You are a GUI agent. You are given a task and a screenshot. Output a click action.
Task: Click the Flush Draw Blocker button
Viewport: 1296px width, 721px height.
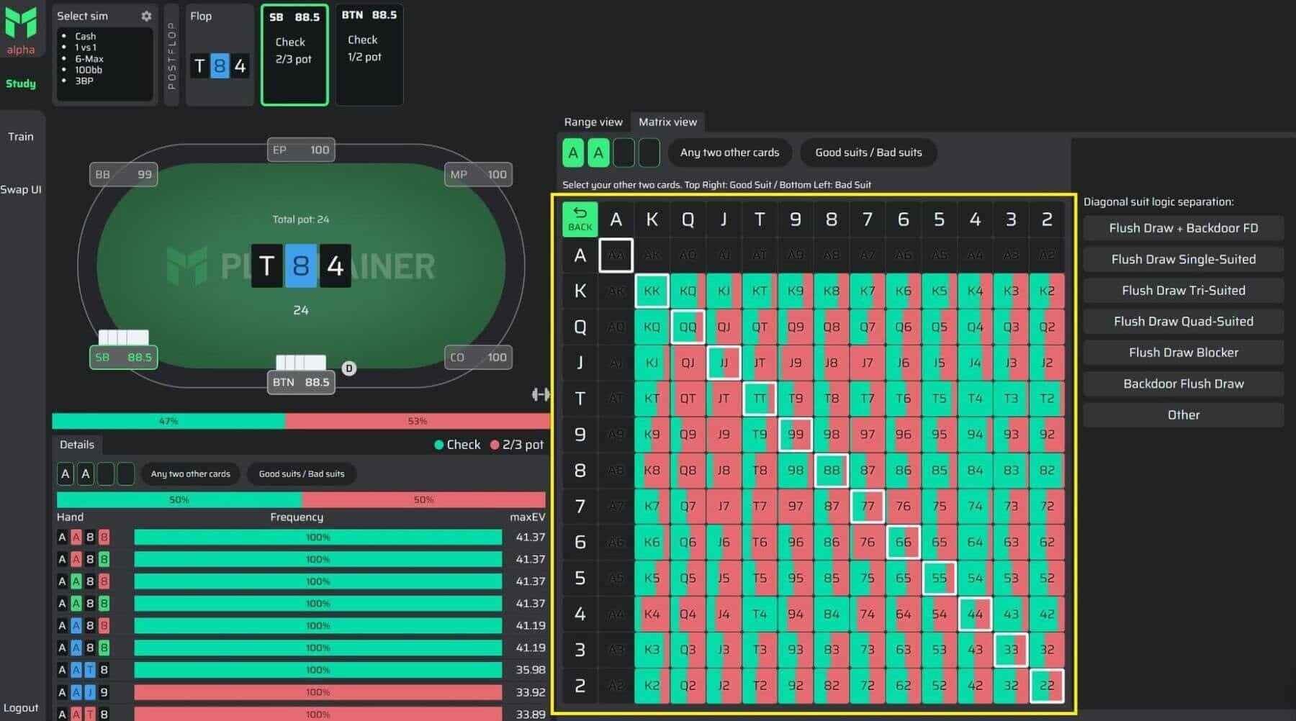tap(1183, 353)
